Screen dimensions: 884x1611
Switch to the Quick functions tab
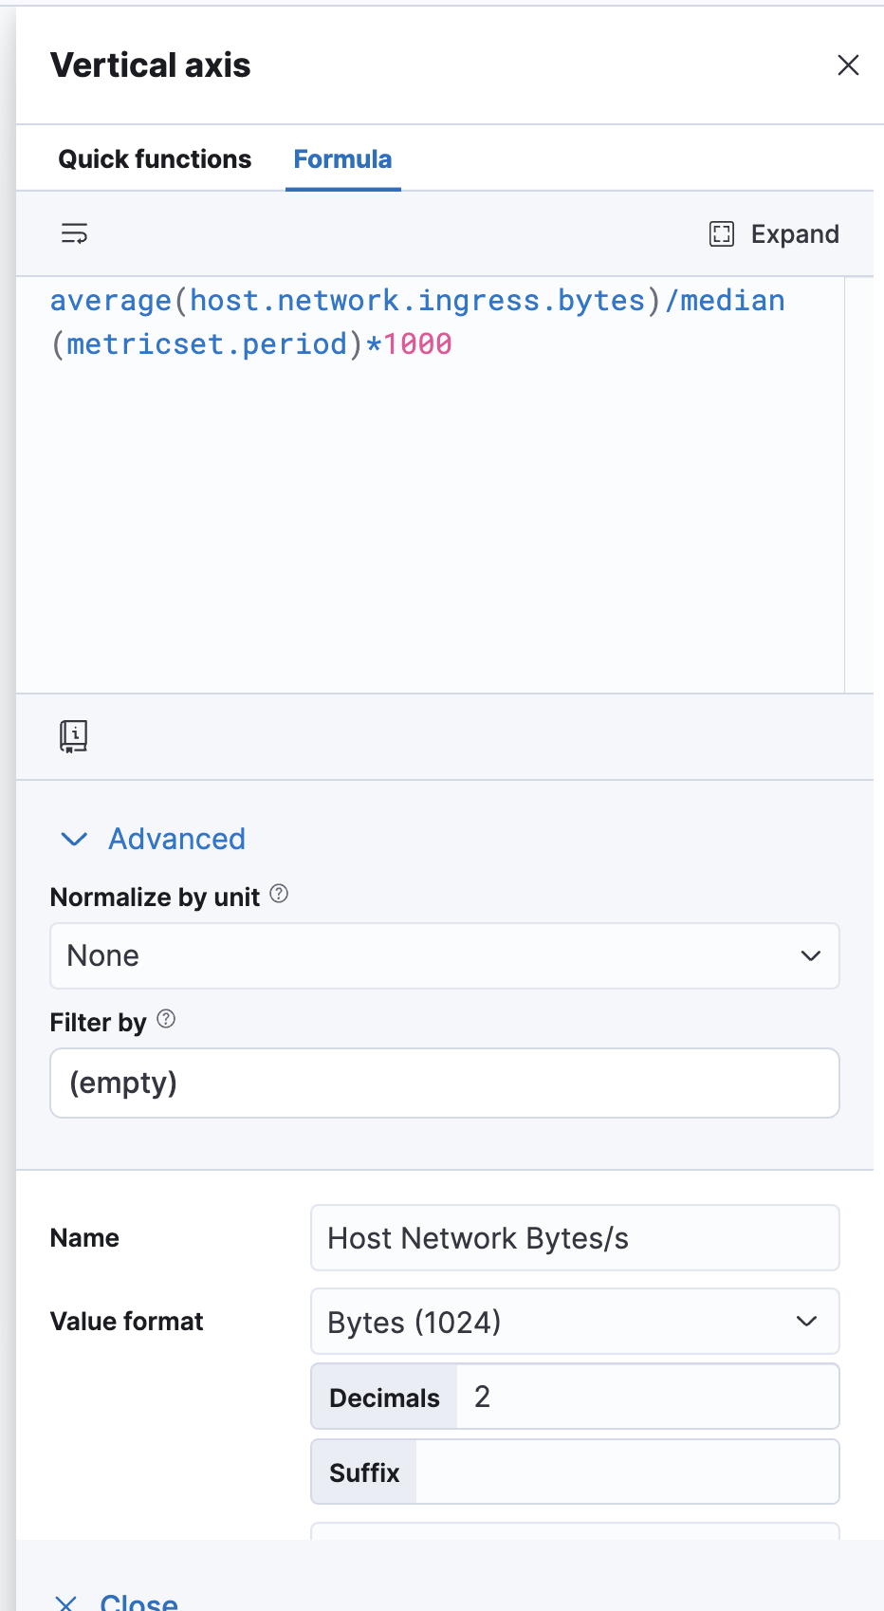point(155,159)
